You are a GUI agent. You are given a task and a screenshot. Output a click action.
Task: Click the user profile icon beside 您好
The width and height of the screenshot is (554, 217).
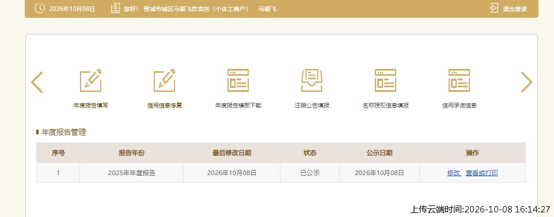tap(115, 9)
